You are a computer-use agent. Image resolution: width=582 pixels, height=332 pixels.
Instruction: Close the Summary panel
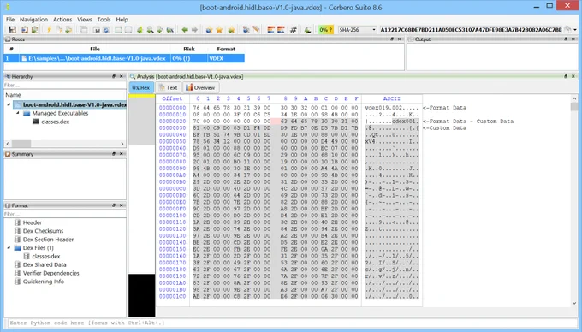click(122, 154)
